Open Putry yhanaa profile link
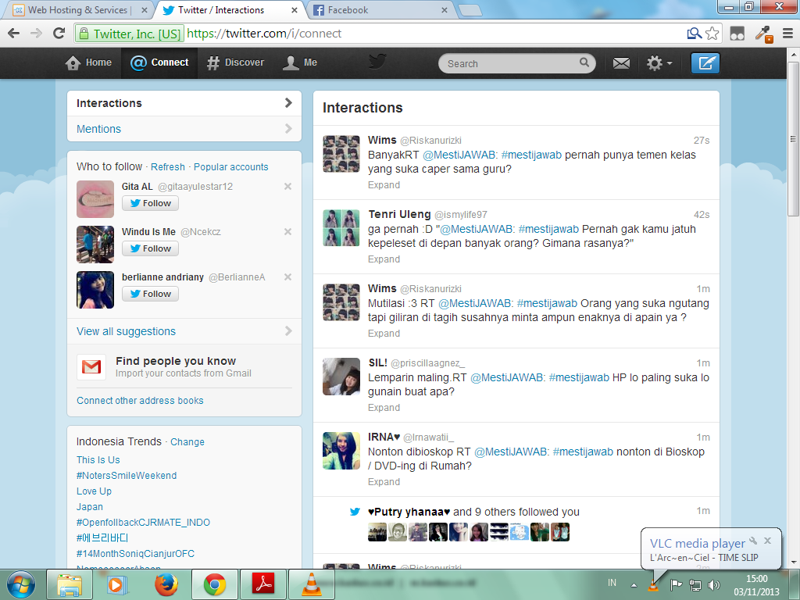Screen dimensions: 800x600 coord(409,512)
